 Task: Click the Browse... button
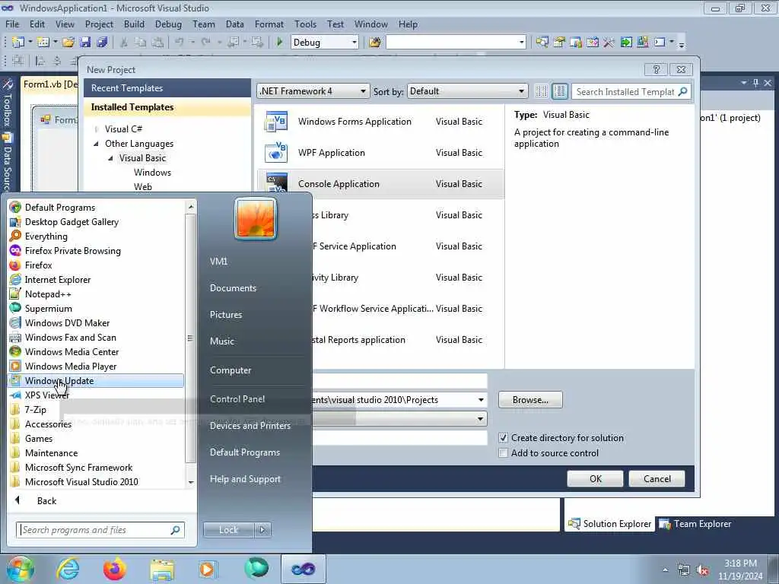pyautogui.click(x=530, y=400)
